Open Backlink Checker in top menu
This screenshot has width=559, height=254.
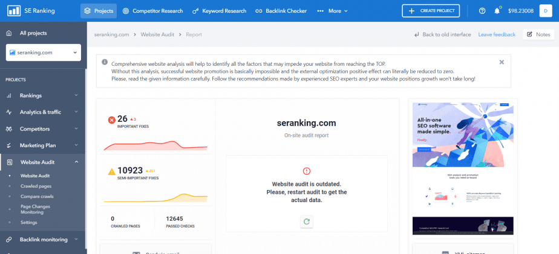[281, 11]
